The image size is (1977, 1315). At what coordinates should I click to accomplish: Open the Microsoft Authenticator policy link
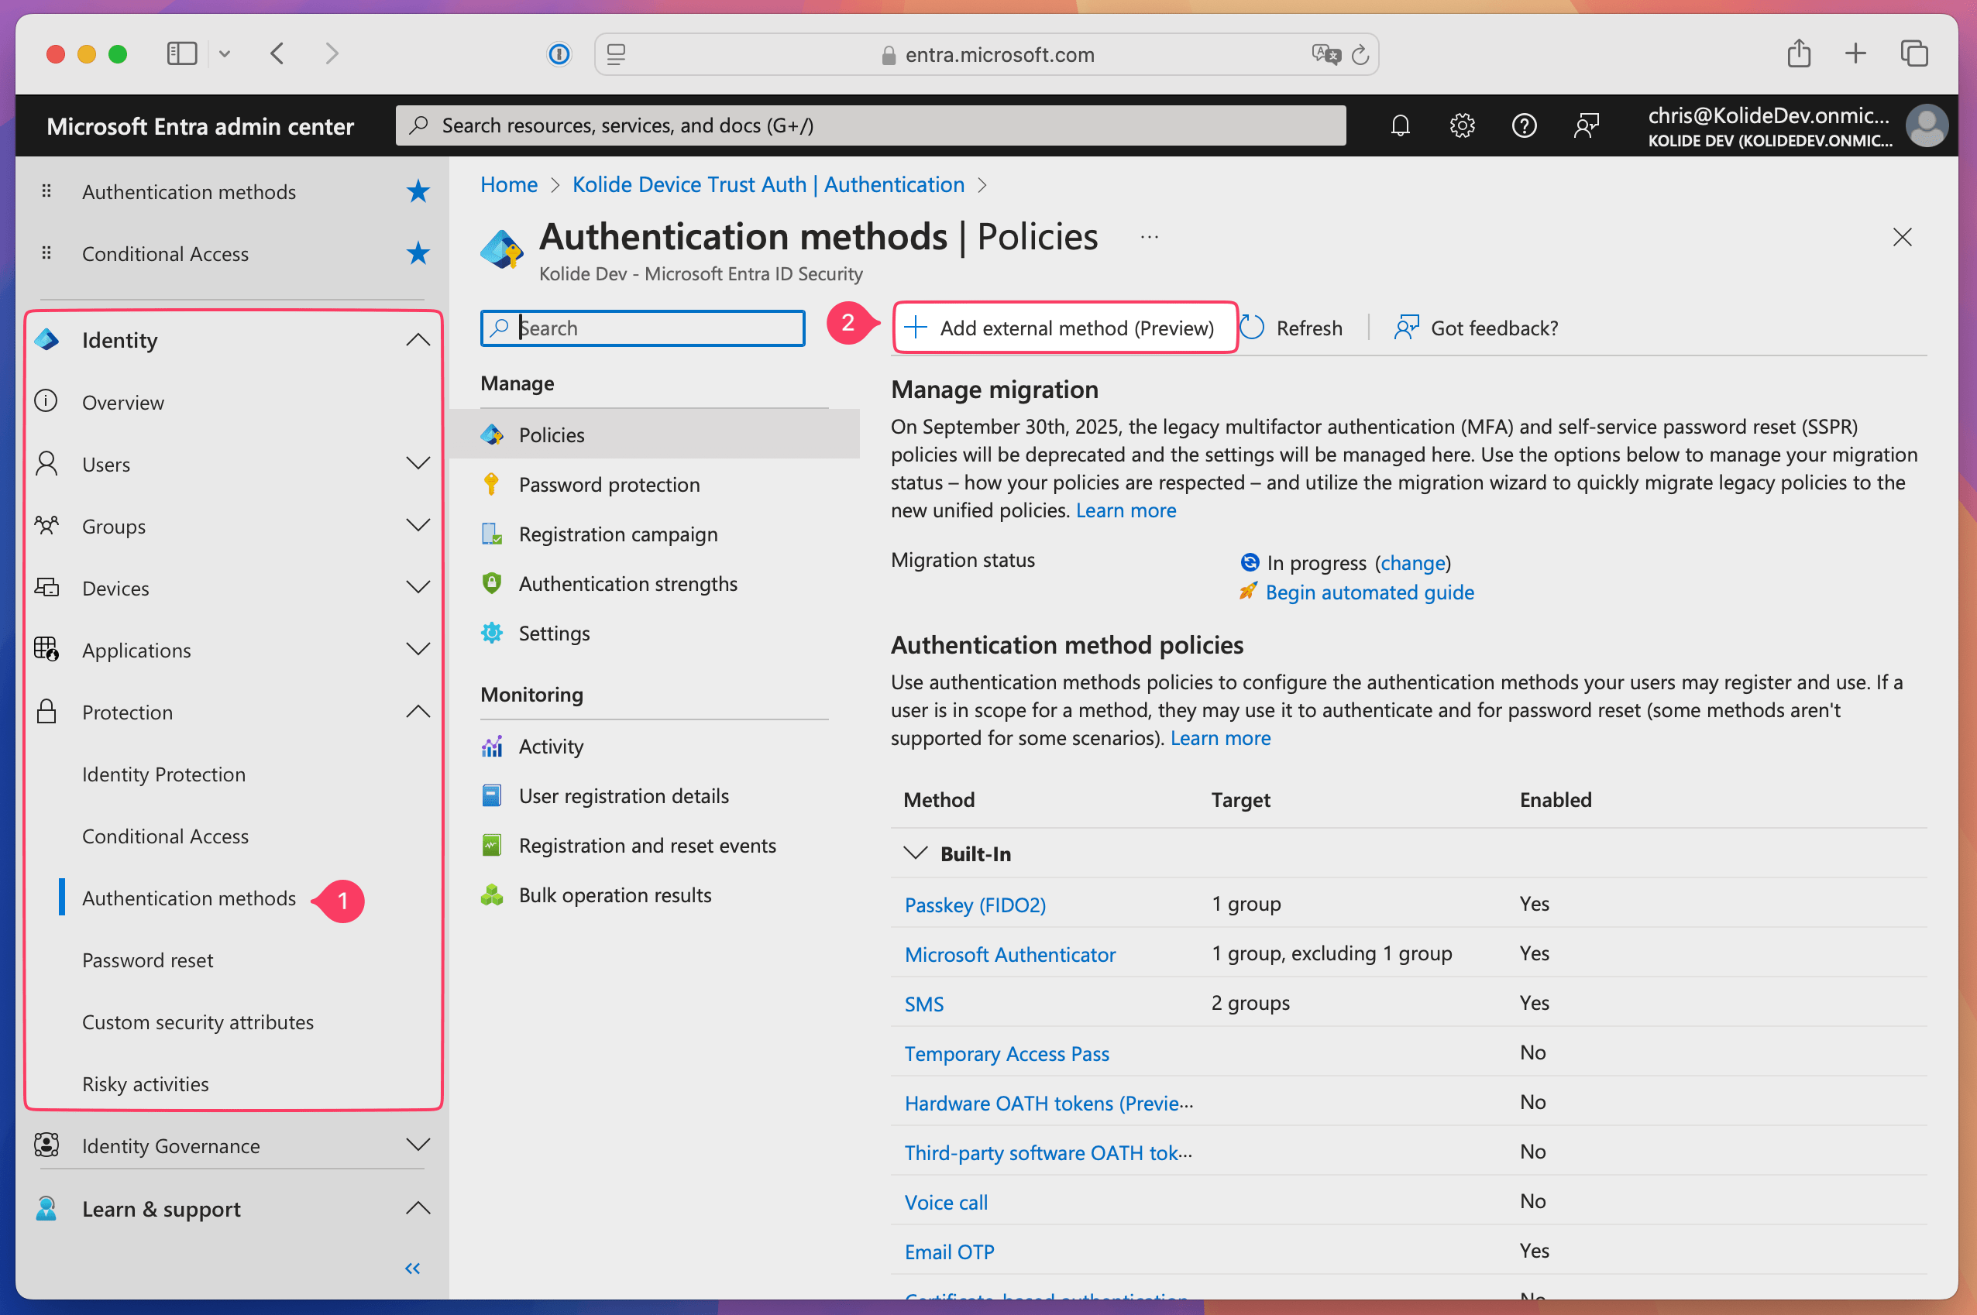pos(1009,954)
